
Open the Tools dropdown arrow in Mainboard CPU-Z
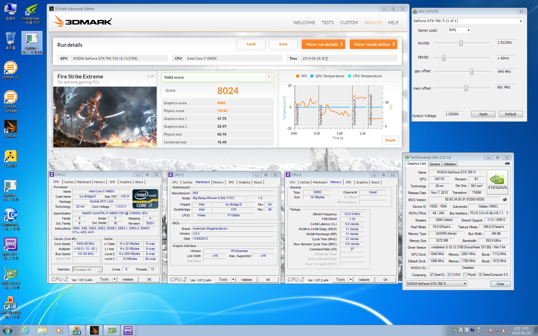[233, 279]
